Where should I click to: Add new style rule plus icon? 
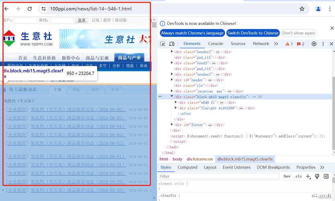(x=308, y=176)
